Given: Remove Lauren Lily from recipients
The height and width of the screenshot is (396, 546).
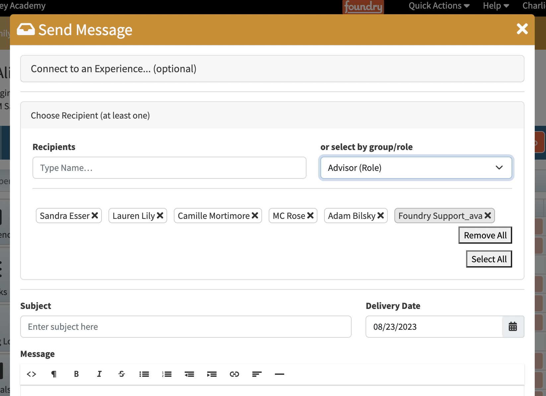Looking at the screenshot, I should coord(160,216).
